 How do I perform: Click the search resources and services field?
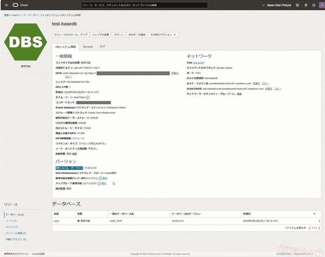click(144, 5)
